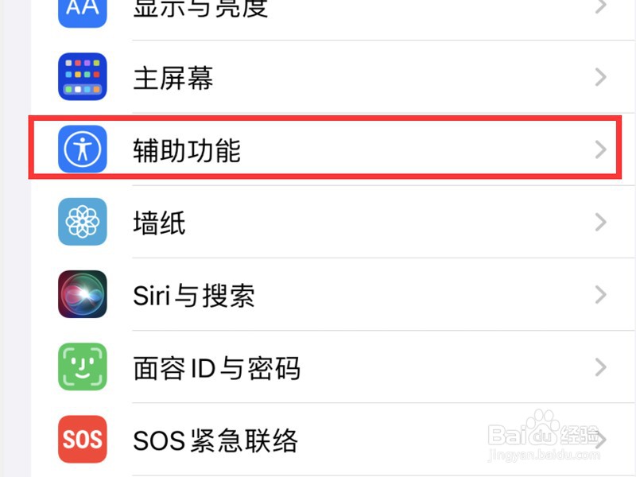Tap the Wallpaper flower icon
Screen dimensions: 636x477
click(83, 222)
